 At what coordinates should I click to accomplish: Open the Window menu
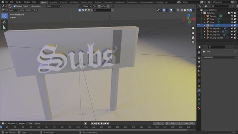[27, 2]
